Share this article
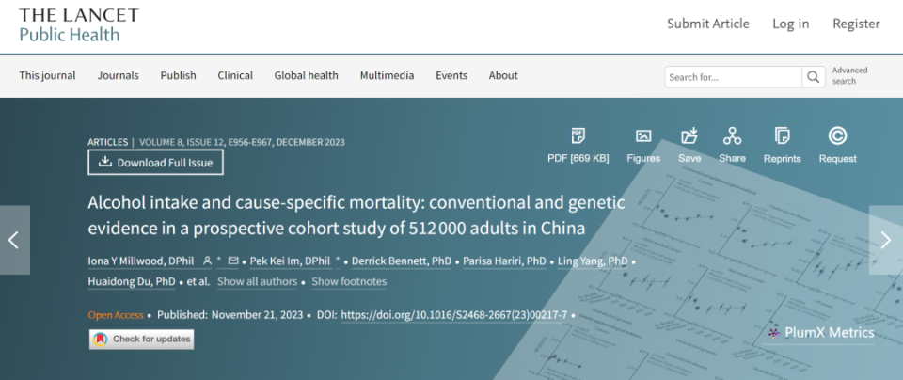Image resolution: width=903 pixels, height=380 pixels. point(732,136)
